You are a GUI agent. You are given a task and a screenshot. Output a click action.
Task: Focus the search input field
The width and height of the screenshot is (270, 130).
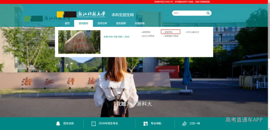pos(189,13)
